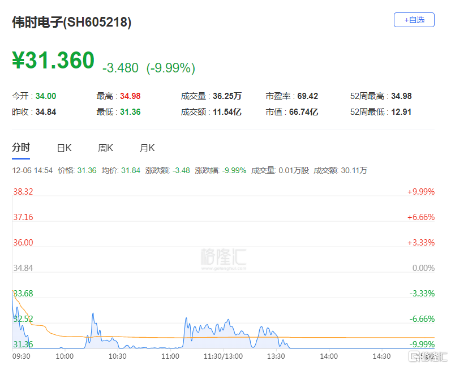451x366 pixels.
Task: Click 52周最高 value 34.98
Action: pyautogui.click(x=401, y=96)
